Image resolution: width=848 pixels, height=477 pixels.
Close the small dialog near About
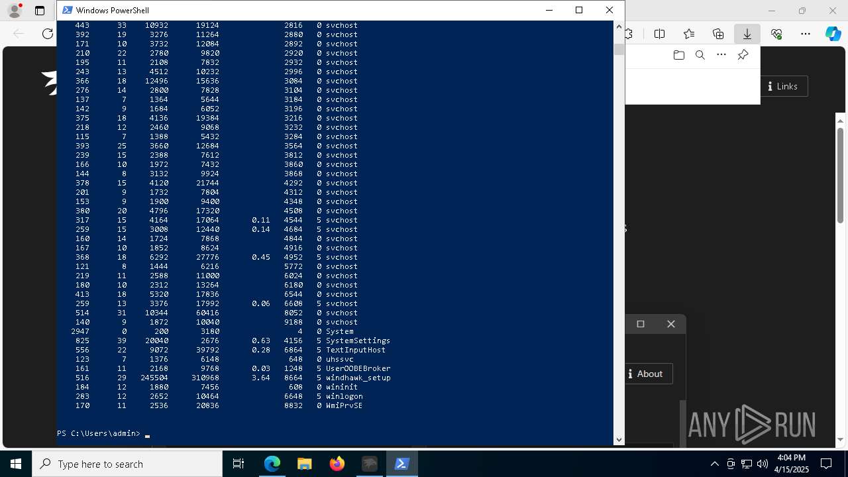(671, 324)
